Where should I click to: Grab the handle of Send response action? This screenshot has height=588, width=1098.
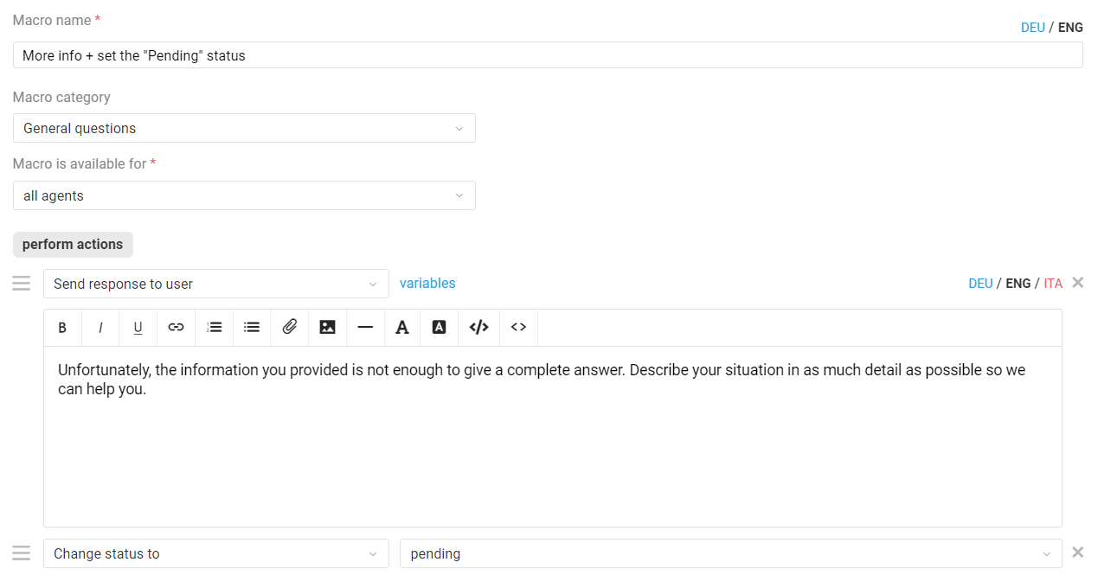pyautogui.click(x=22, y=284)
